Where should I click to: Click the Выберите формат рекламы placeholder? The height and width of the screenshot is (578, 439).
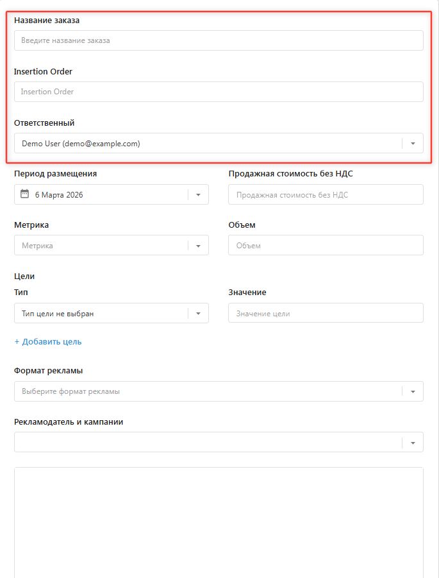[x=70, y=391]
